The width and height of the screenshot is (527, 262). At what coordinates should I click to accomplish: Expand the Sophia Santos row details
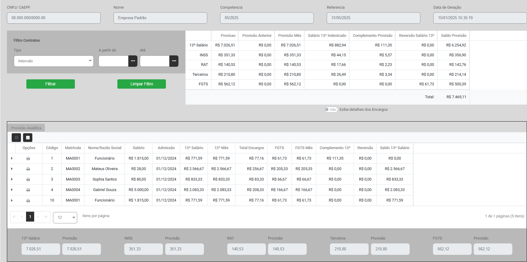point(12,179)
